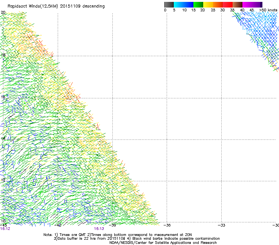Click the '-36' longitude axis label

pyautogui.click(x=167, y=225)
